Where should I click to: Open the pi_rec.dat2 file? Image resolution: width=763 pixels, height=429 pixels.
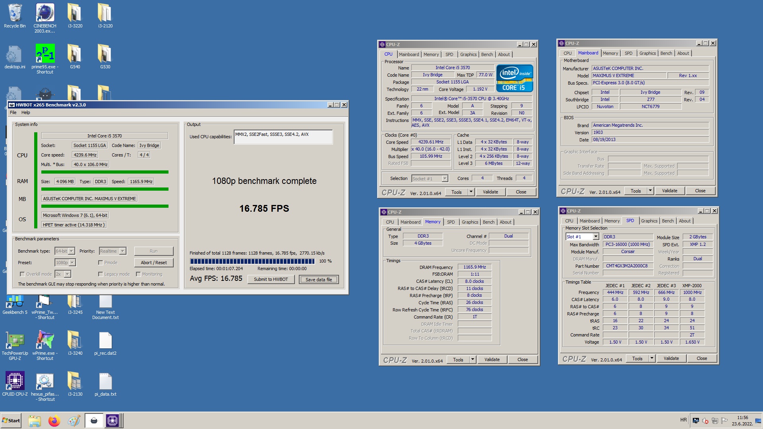click(105, 343)
